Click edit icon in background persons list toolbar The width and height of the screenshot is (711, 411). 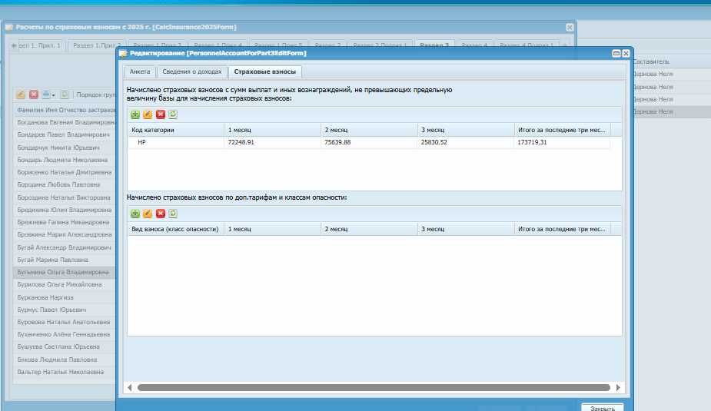(x=21, y=94)
